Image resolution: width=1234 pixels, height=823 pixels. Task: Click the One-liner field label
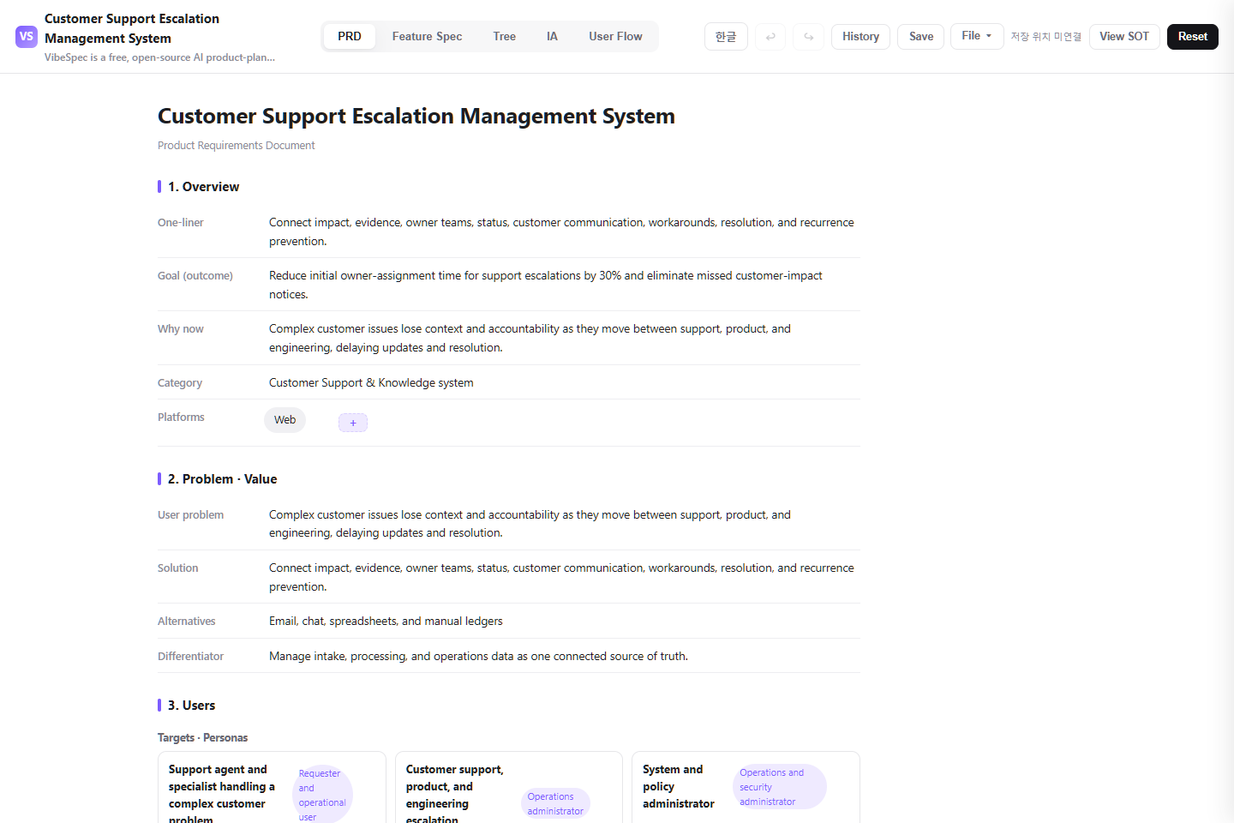(x=181, y=223)
